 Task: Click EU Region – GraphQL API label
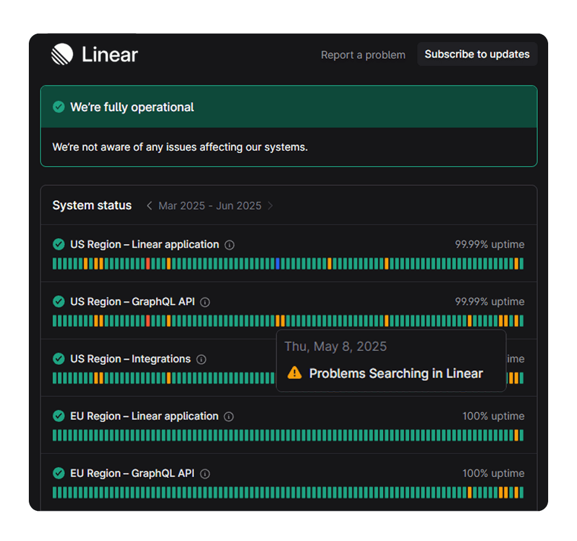[132, 473]
